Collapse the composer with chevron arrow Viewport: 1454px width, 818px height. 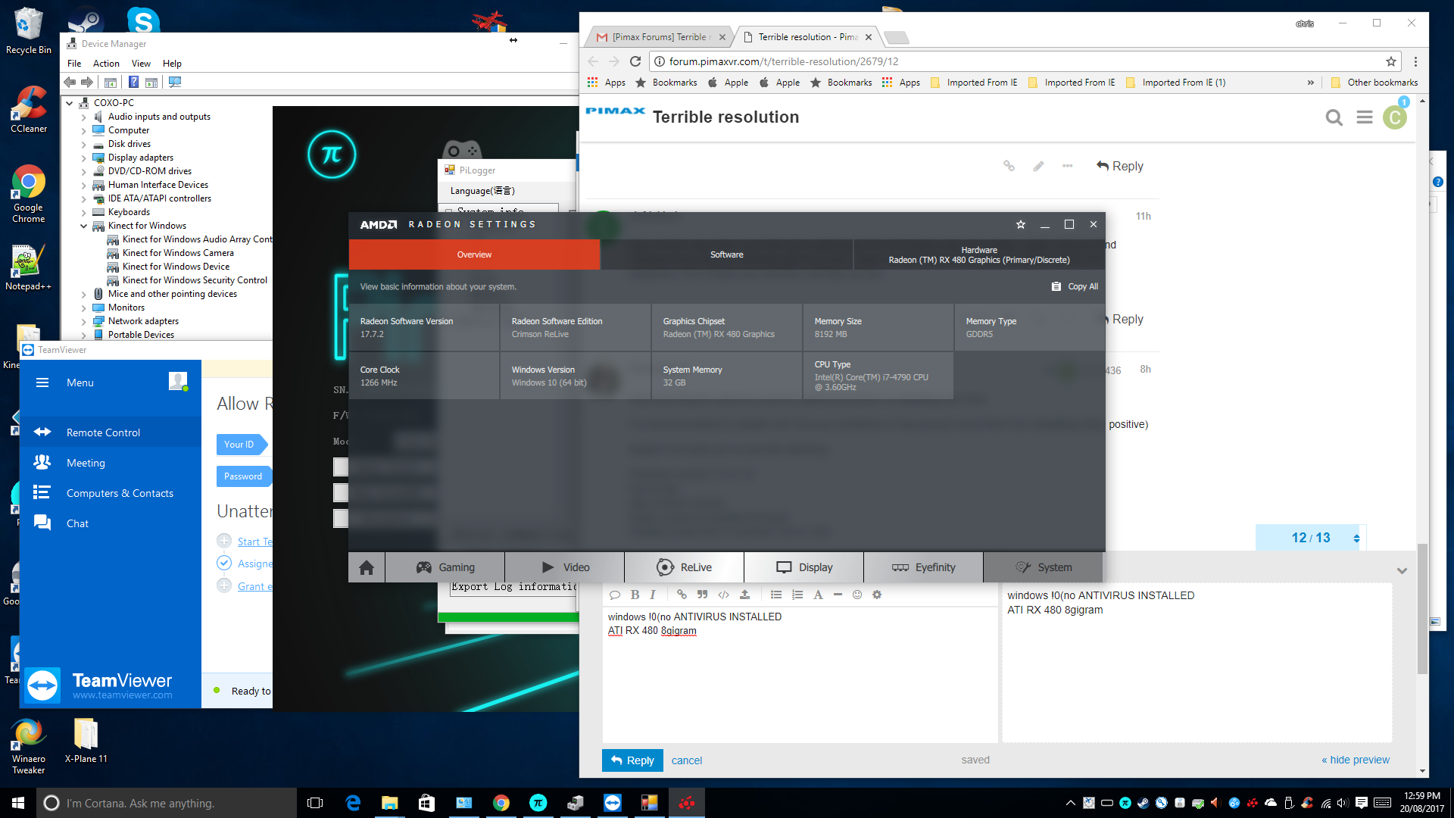point(1402,571)
